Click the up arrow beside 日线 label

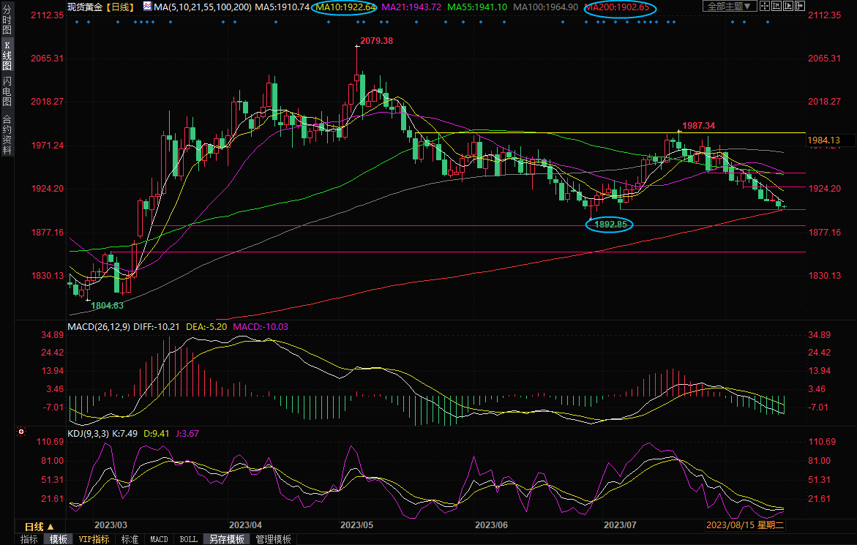[x=50, y=527]
